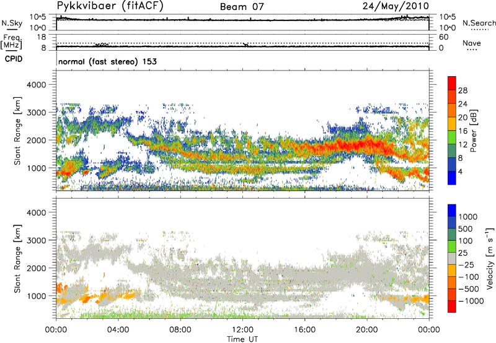Viewport: 496px width, 343px height.
Task: Click power colorbar tick label '28'
Action: pos(463,90)
